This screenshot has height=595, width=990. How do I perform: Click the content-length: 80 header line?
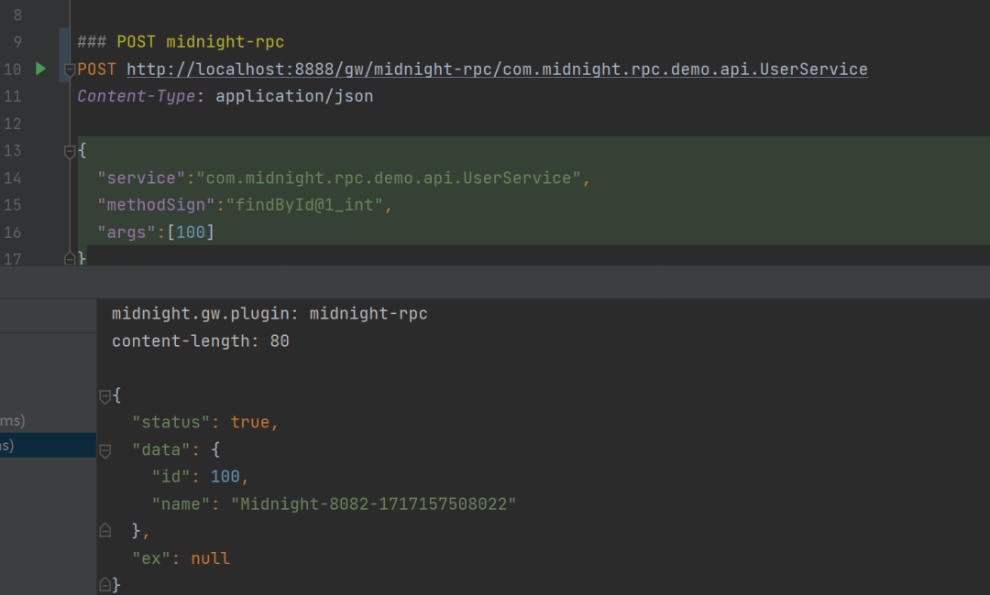201,341
